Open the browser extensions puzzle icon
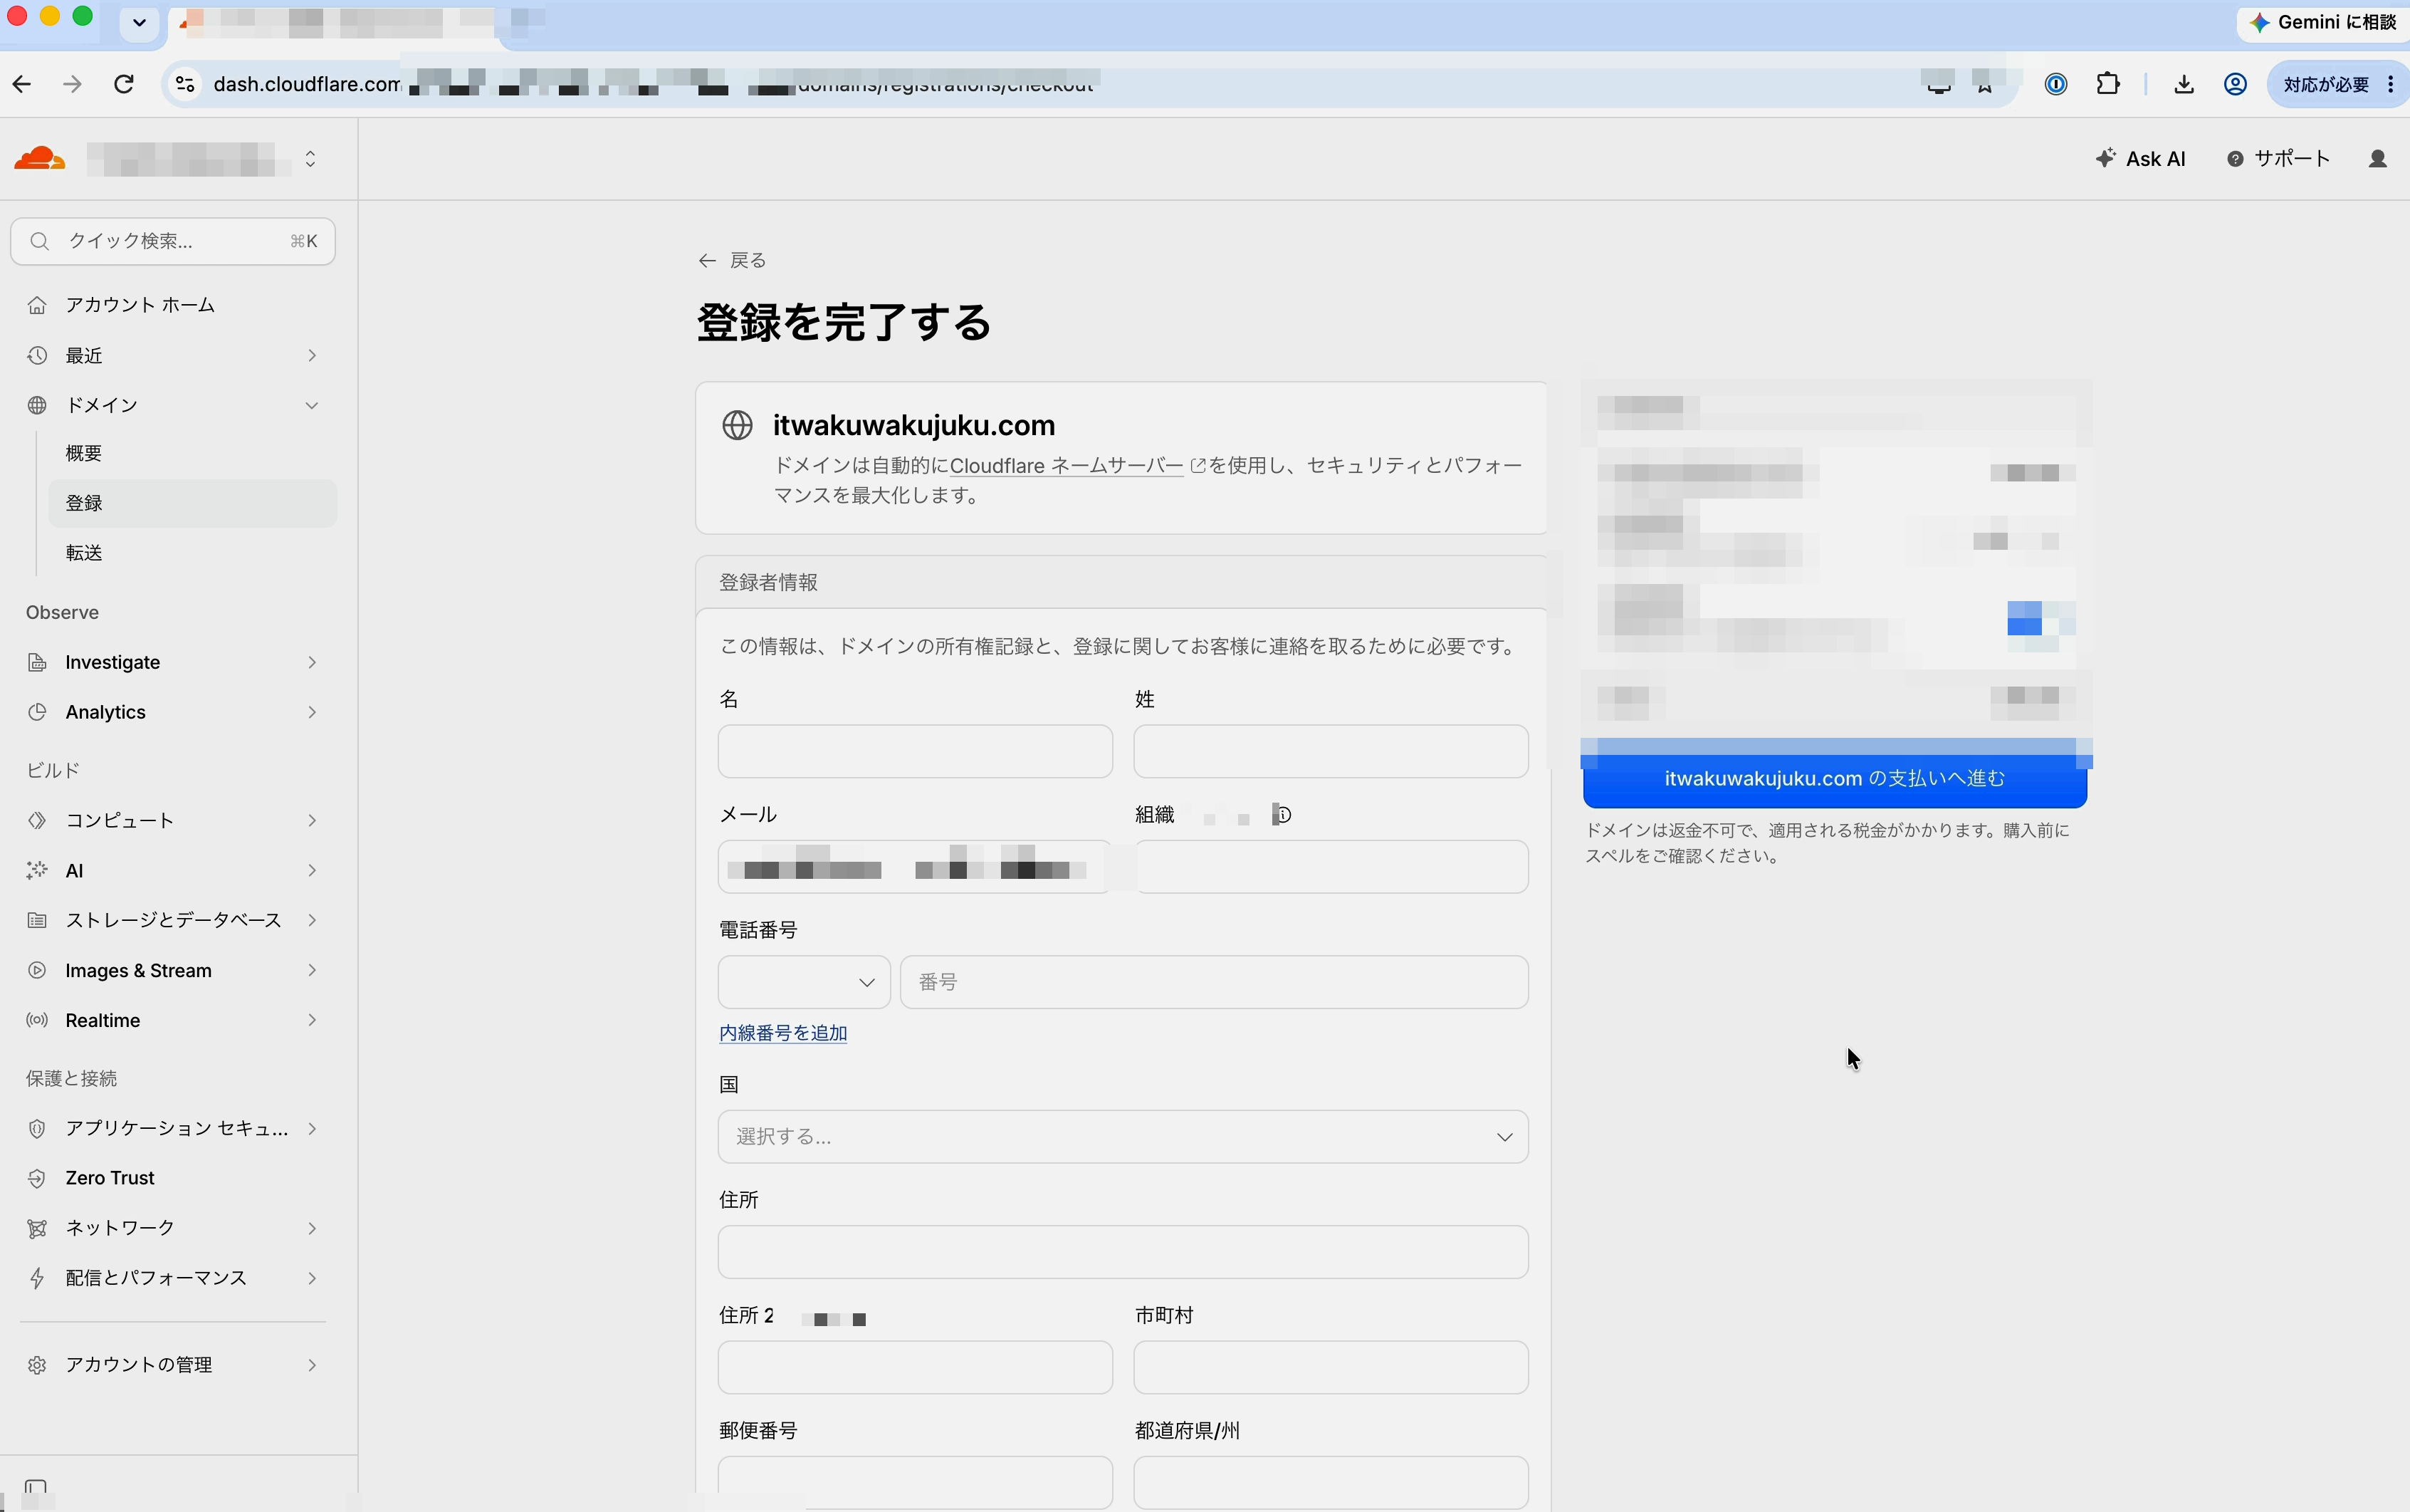The width and height of the screenshot is (2410, 1512). pos(2107,84)
